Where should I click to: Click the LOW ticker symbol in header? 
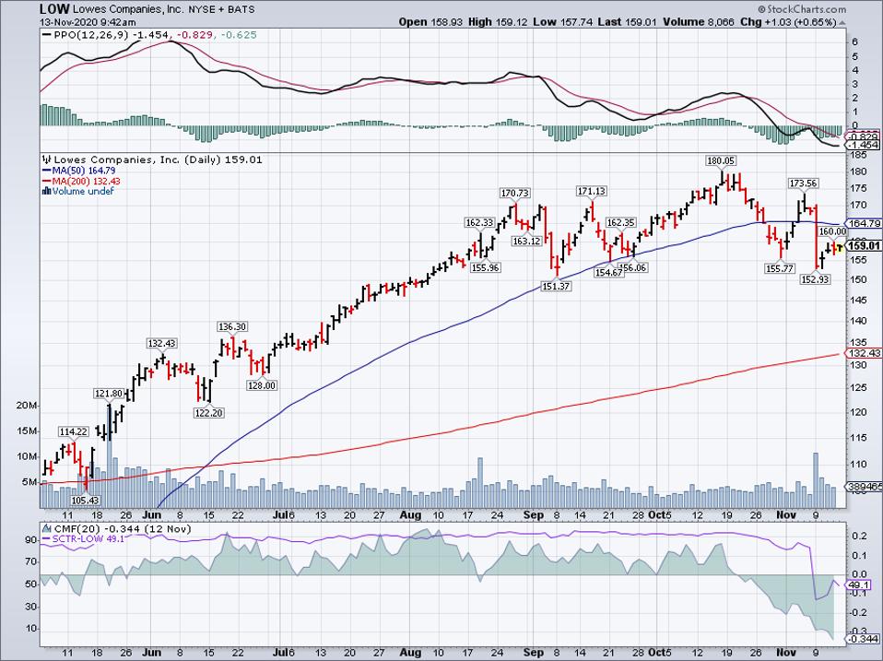point(54,9)
